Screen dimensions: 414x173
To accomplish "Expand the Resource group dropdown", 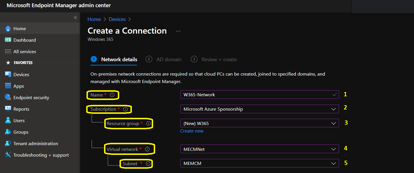I will [260, 123].
